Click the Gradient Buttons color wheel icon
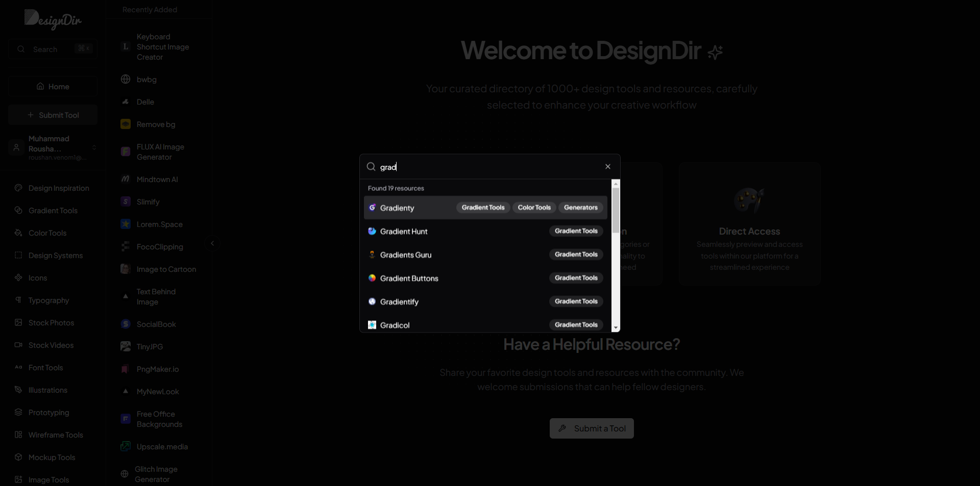 pyautogui.click(x=372, y=278)
